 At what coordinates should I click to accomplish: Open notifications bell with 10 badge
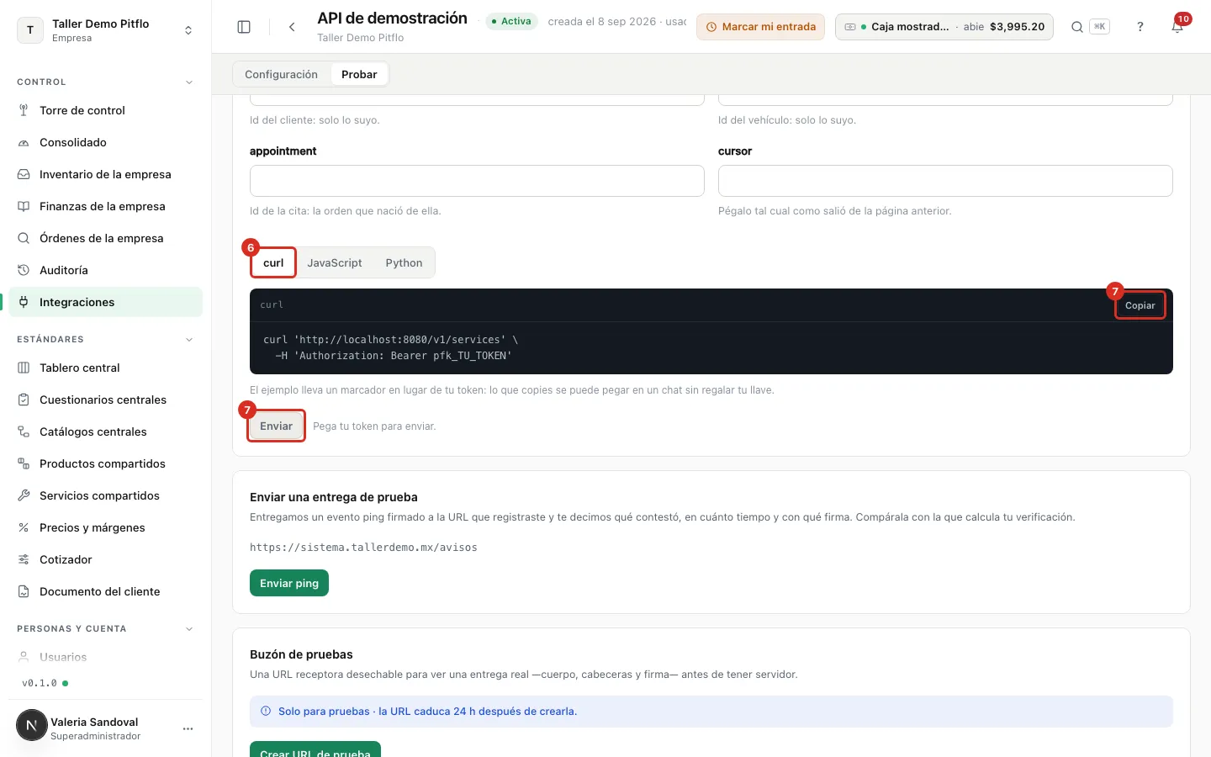click(1177, 27)
